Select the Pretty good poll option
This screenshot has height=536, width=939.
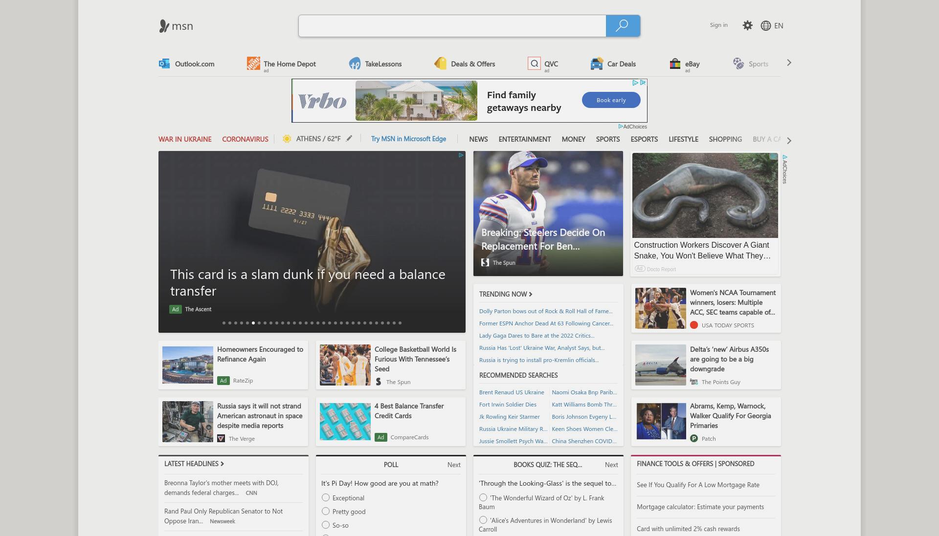pyautogui.click(x=326, y=511)
